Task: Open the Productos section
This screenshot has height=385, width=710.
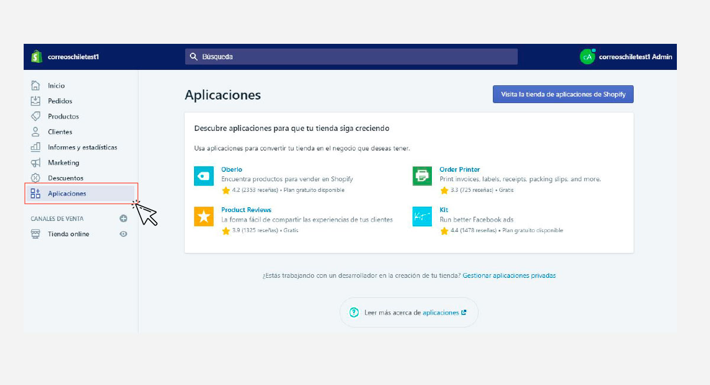Action: tap(63, 116)
